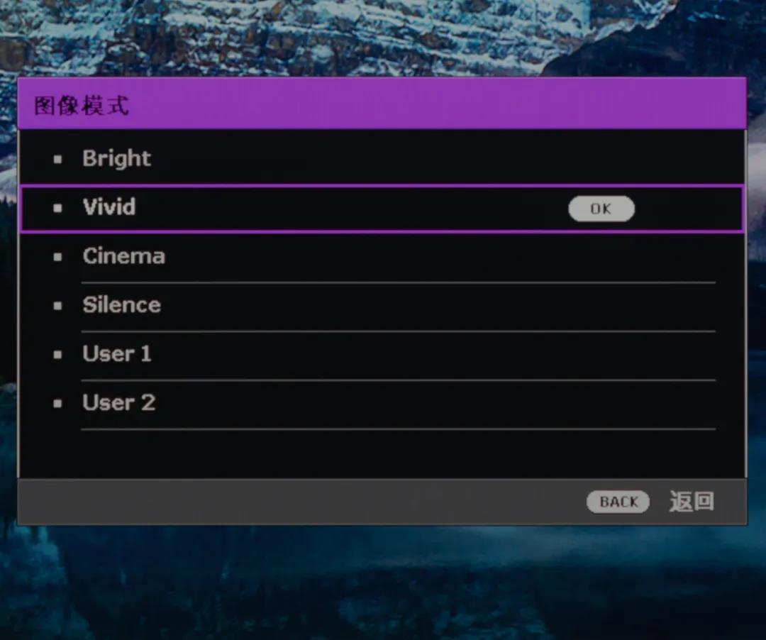Click the 图像模式 title header
This screenshot has height=640, width=766.
[82, 106]
